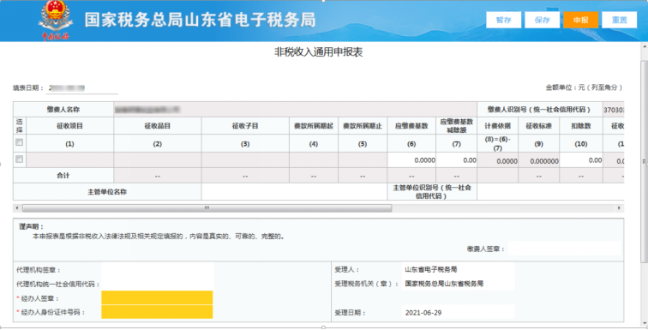Click the 非税收入通用申报表 title
This screenshot has width=648, height=330.
point(319,52)
